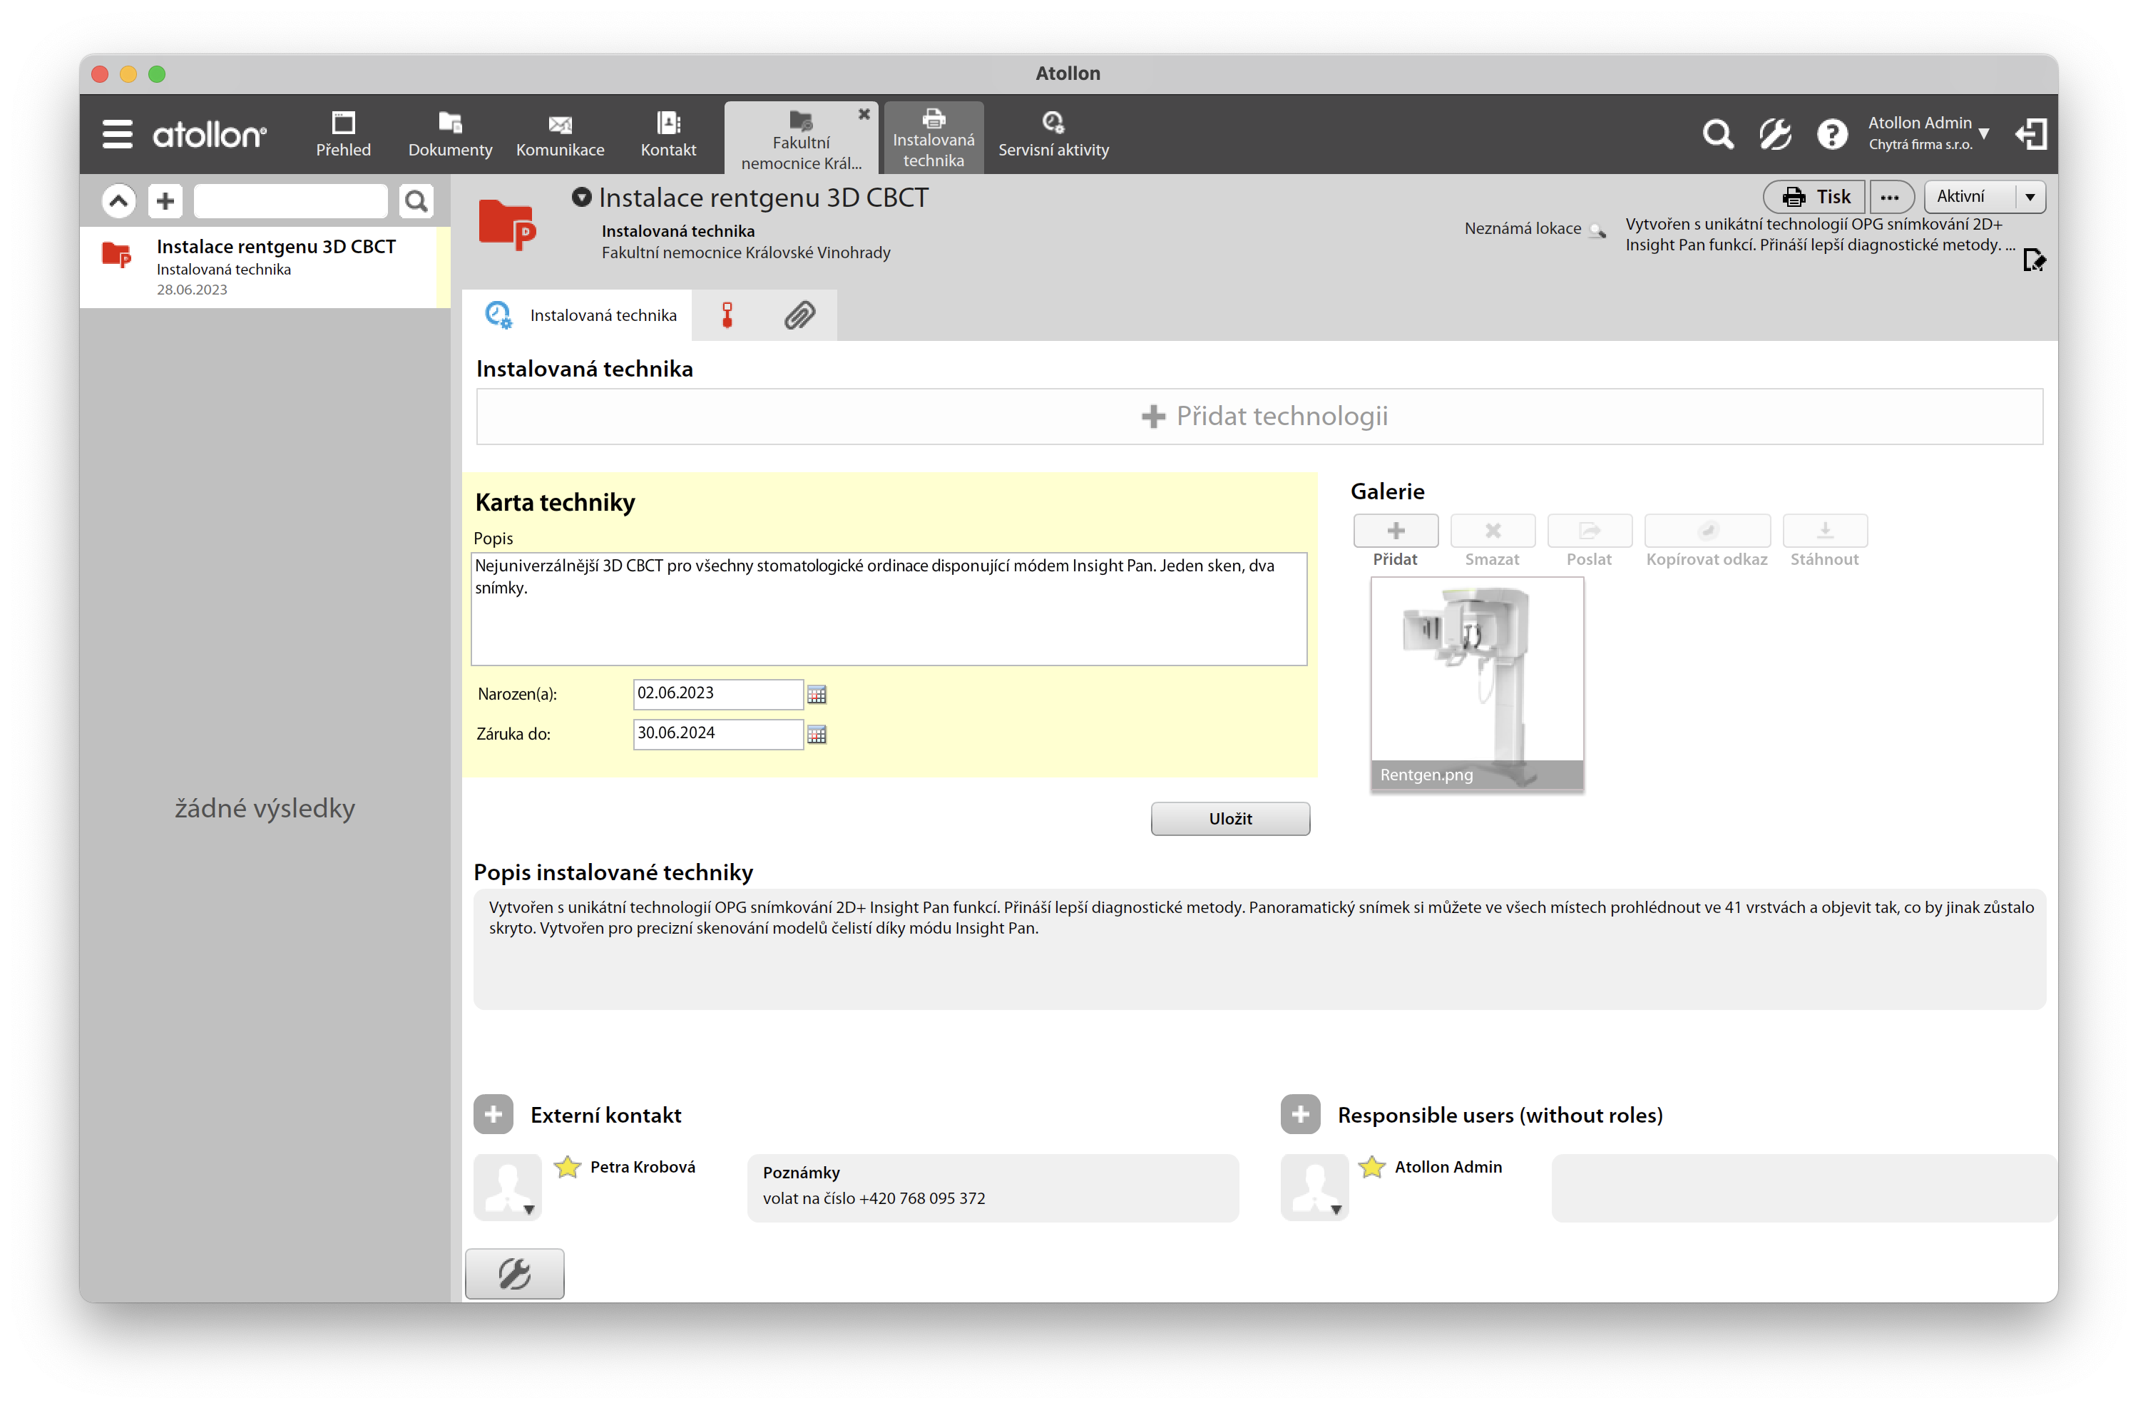Toggle favorite star for Atollon Admin

[x=1372, y=1167]
